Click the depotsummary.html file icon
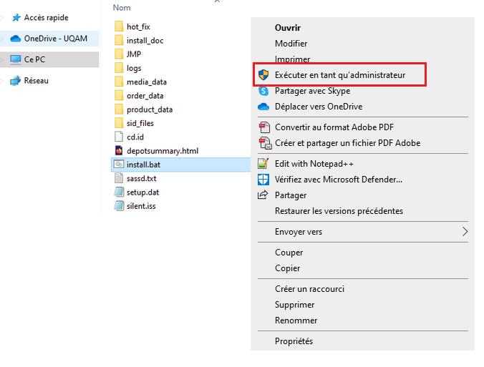Screen dimensions: 484x367 coord(120,151)
